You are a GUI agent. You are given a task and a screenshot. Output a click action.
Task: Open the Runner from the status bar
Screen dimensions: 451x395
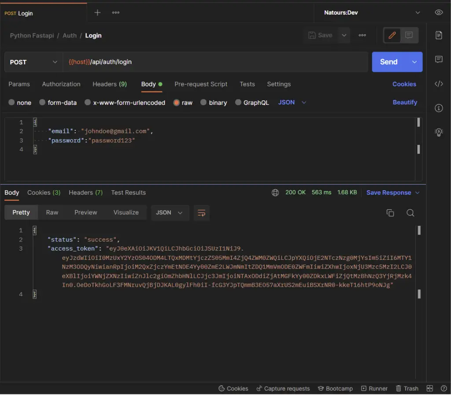tap(374, 388)
